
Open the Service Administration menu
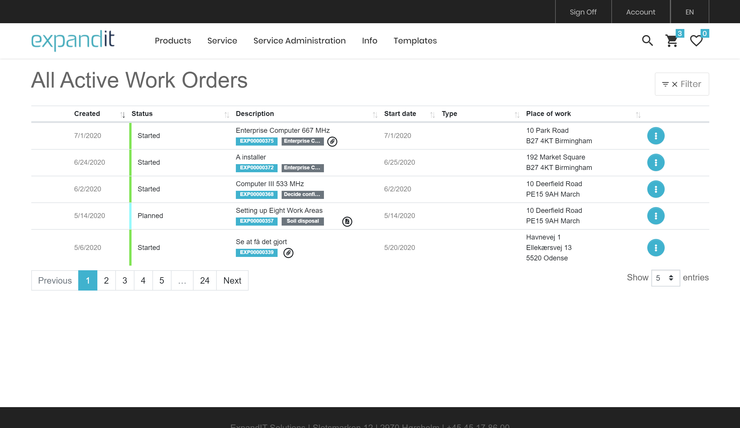click(x=299, y=41)
